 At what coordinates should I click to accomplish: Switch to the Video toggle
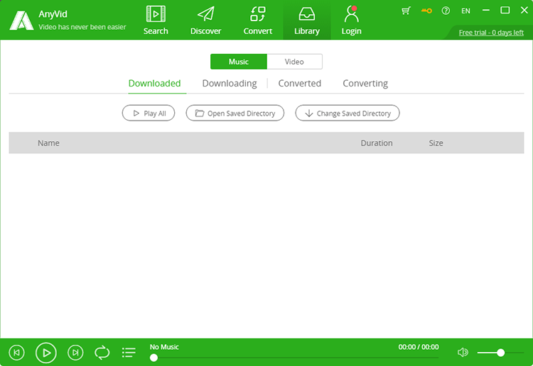[x=294, y=62]
